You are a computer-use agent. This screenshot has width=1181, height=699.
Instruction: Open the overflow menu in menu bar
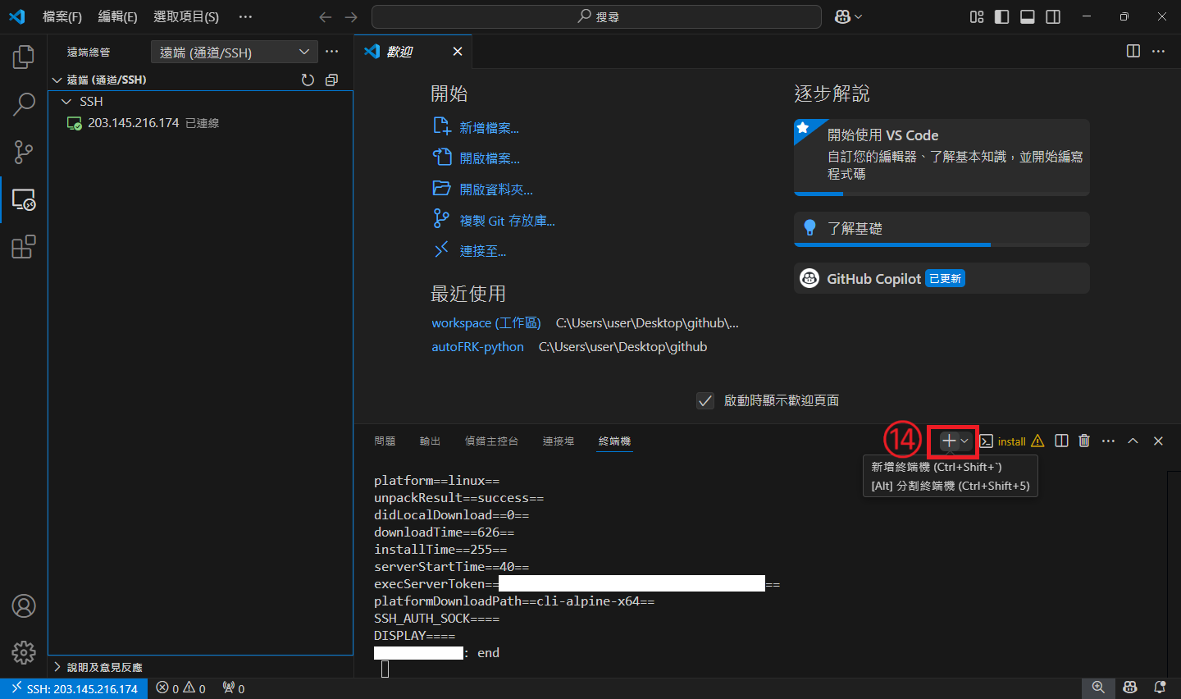245,16
